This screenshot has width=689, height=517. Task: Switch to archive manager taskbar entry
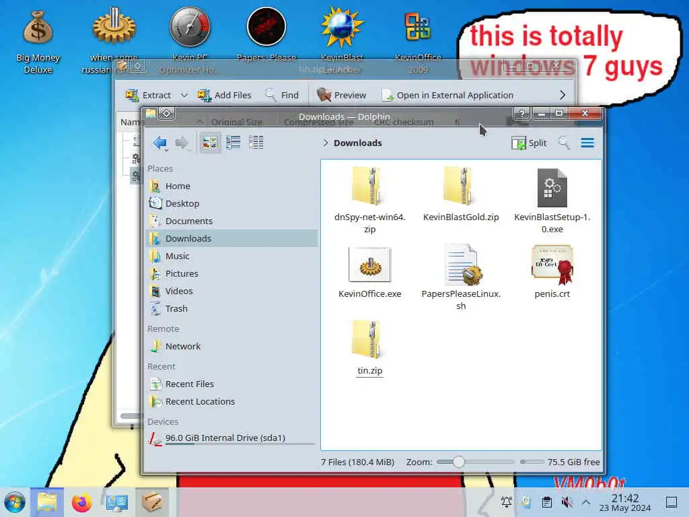pos(151,502)
